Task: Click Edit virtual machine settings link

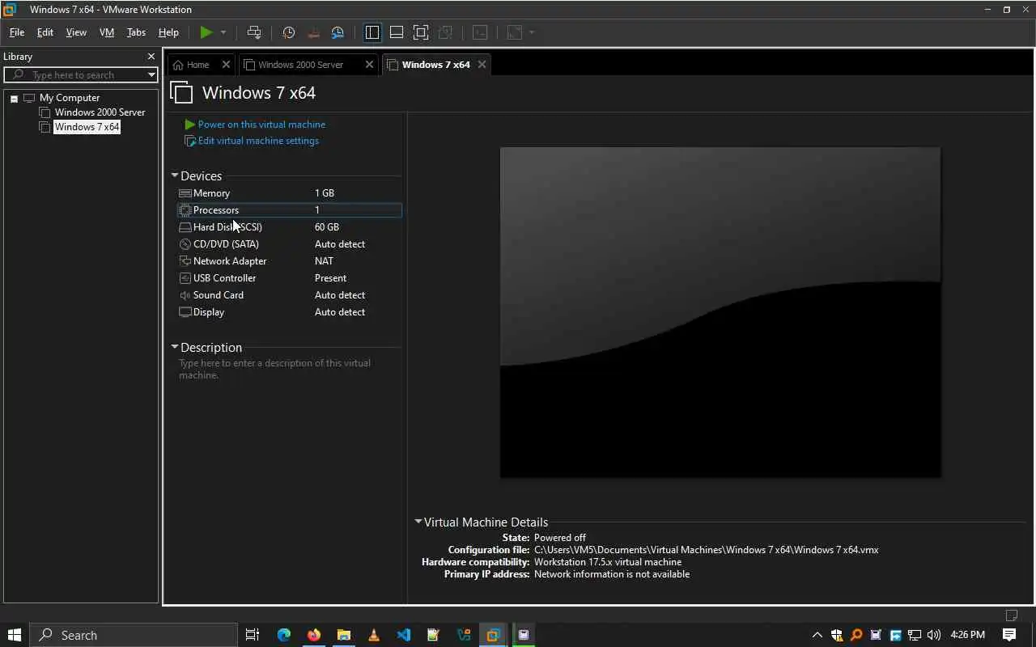Action: [258, 141]
